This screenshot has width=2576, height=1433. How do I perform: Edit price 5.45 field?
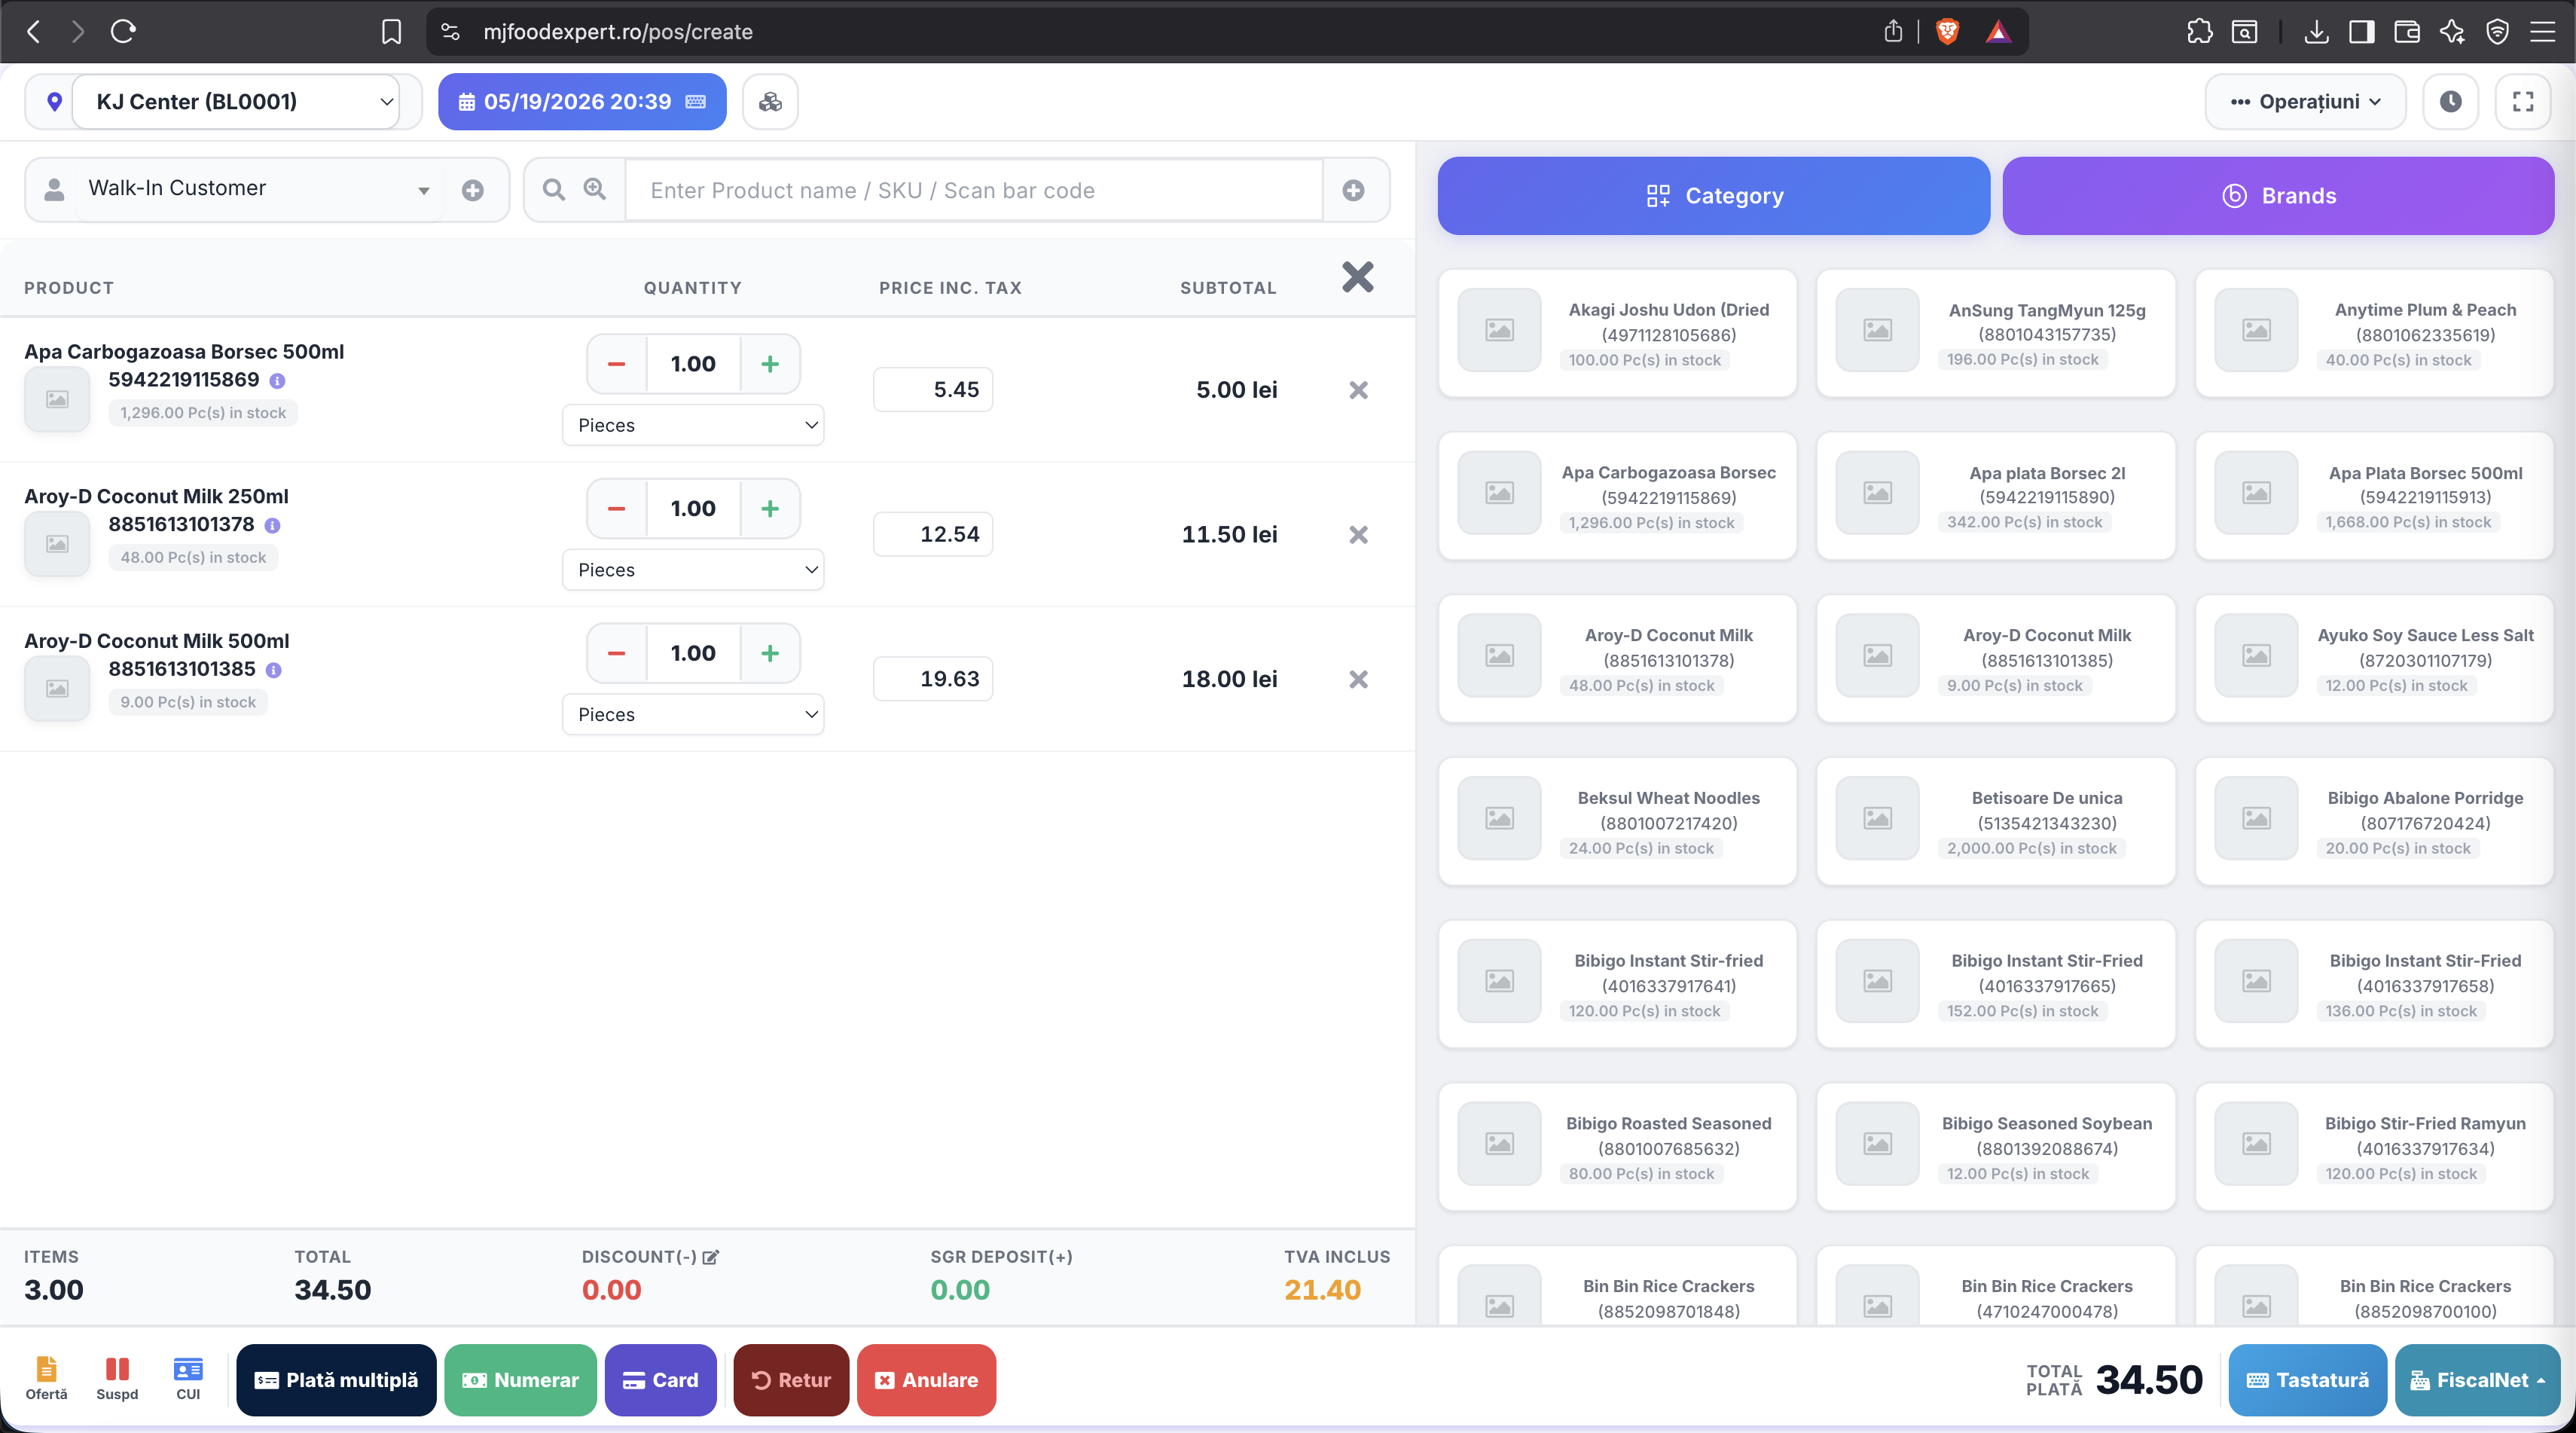click(933, 390)
